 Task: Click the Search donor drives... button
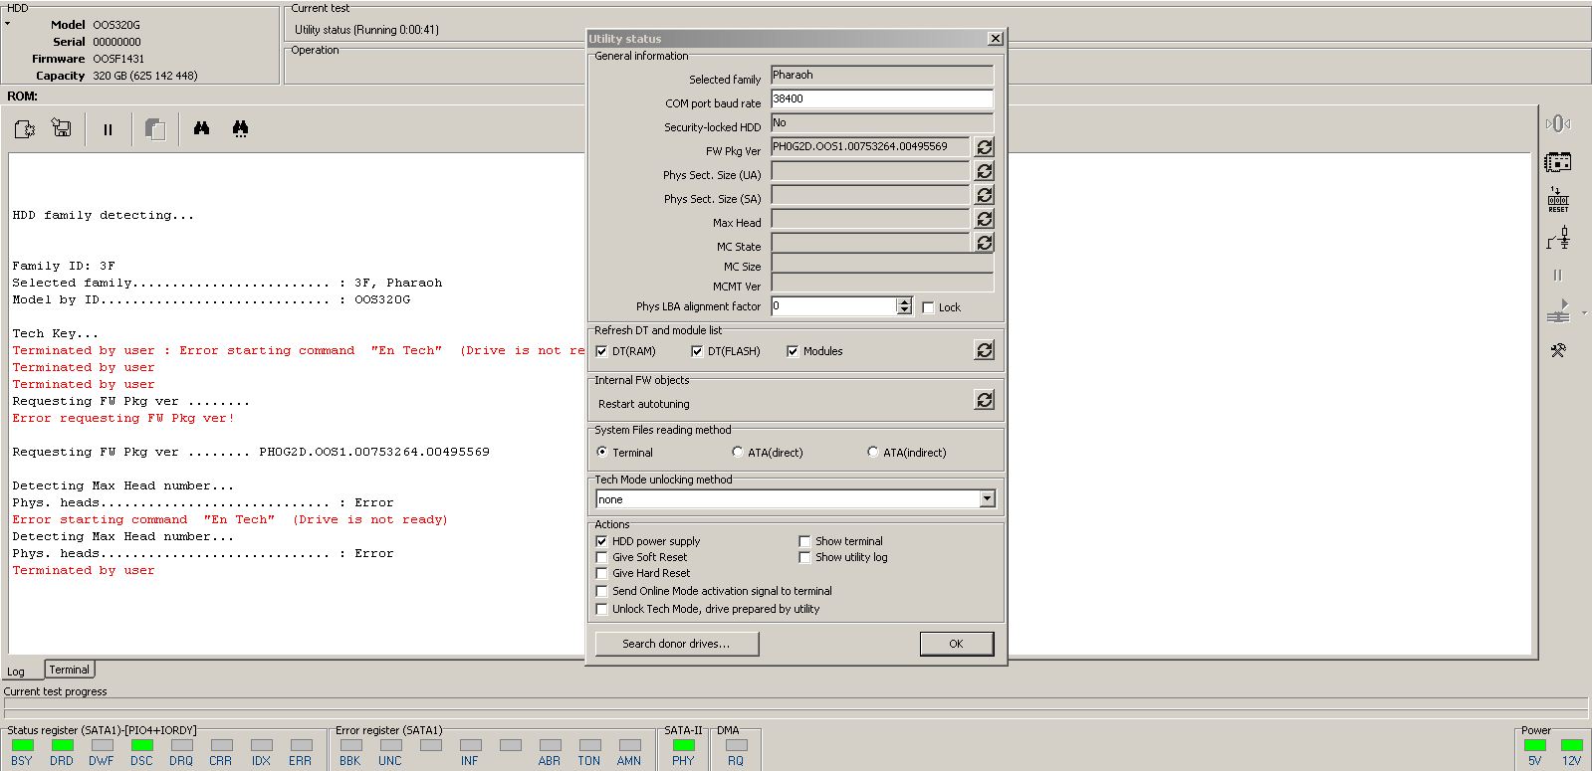[677, 644]
